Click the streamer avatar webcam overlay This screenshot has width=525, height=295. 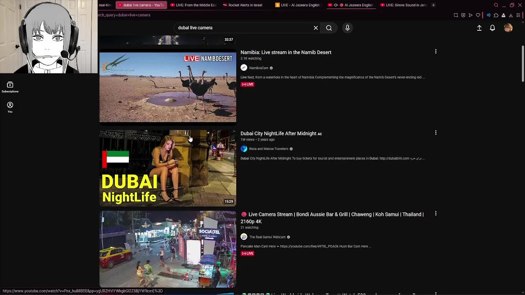pyautogui.click(x=49, y=36)
